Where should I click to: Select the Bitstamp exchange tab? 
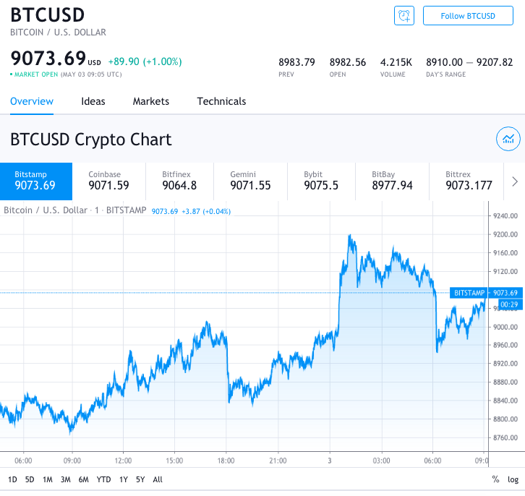tap(36, 181)
